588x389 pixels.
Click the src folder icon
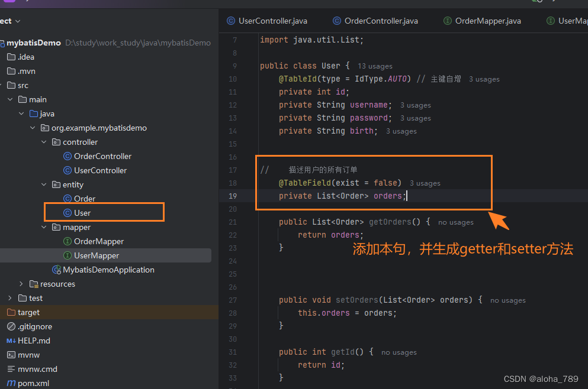tap(11, 85)
